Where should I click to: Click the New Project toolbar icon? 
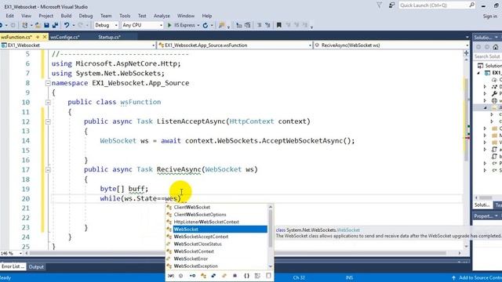tap(24, 25)
